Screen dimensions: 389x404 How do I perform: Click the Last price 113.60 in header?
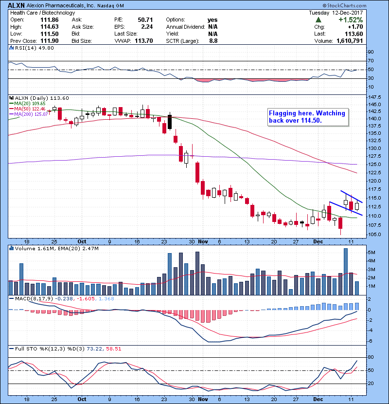coord(354,34)
